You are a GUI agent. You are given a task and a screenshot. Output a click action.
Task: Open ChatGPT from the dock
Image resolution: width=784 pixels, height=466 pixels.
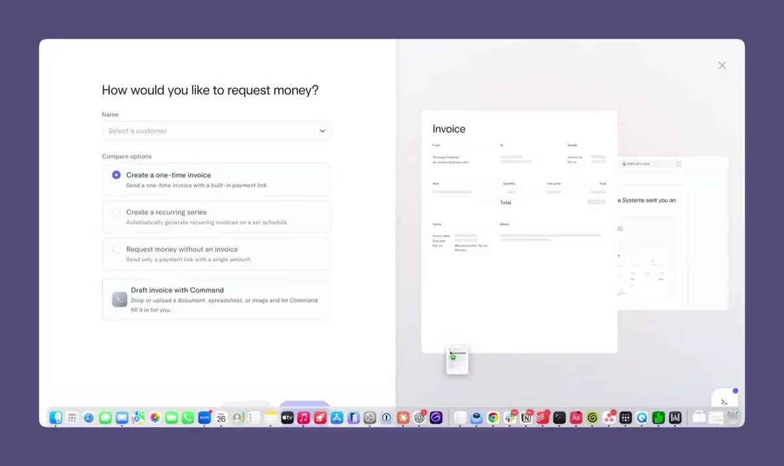coord(419,418)
